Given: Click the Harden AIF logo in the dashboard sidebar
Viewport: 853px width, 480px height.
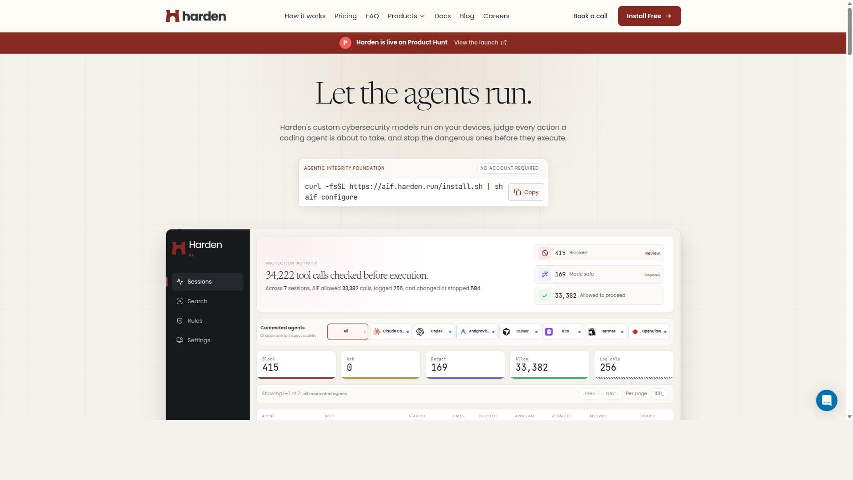Looking at the screenshot, I should tap(197, 248).
